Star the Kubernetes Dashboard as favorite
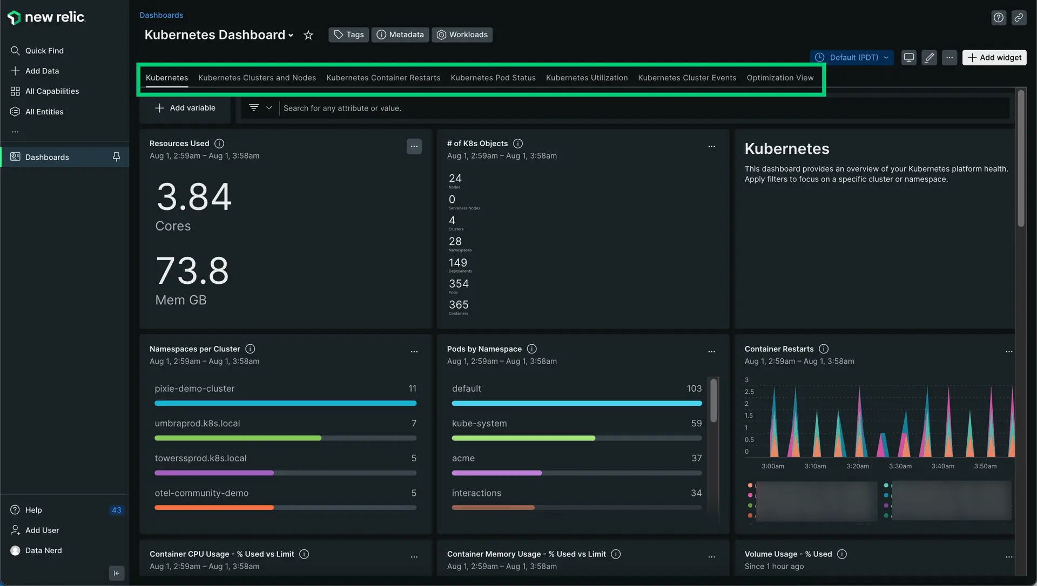 click(x=308, y=35)
